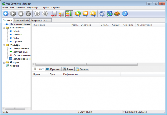Select the Отчет tab
The height and width of the screenshot is (115, 167).
(x=39, y=69)
